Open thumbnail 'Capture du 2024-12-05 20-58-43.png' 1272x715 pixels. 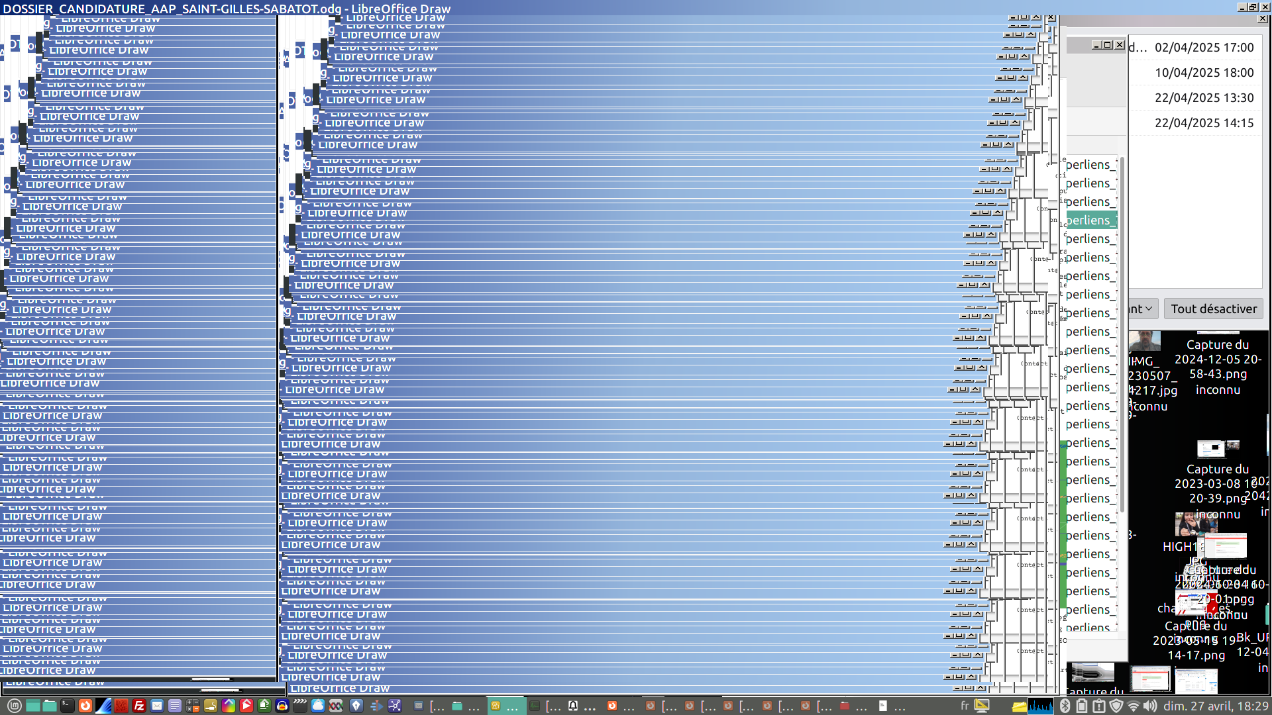[x=1217, y=359]
